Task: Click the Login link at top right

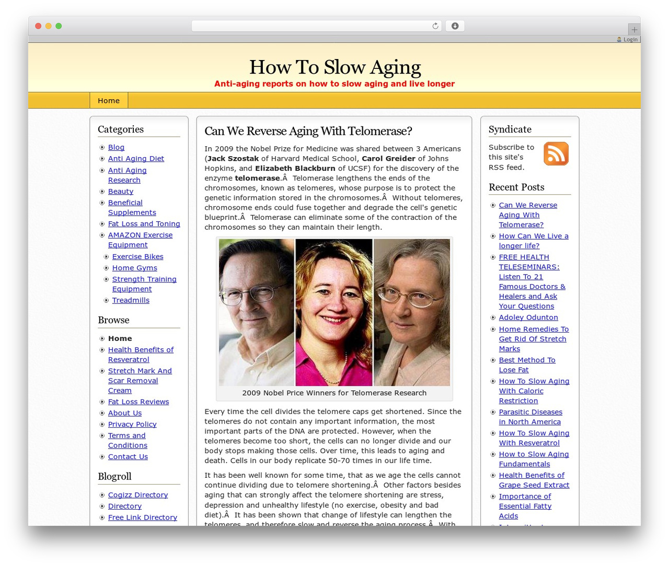Action: point(627,39)
